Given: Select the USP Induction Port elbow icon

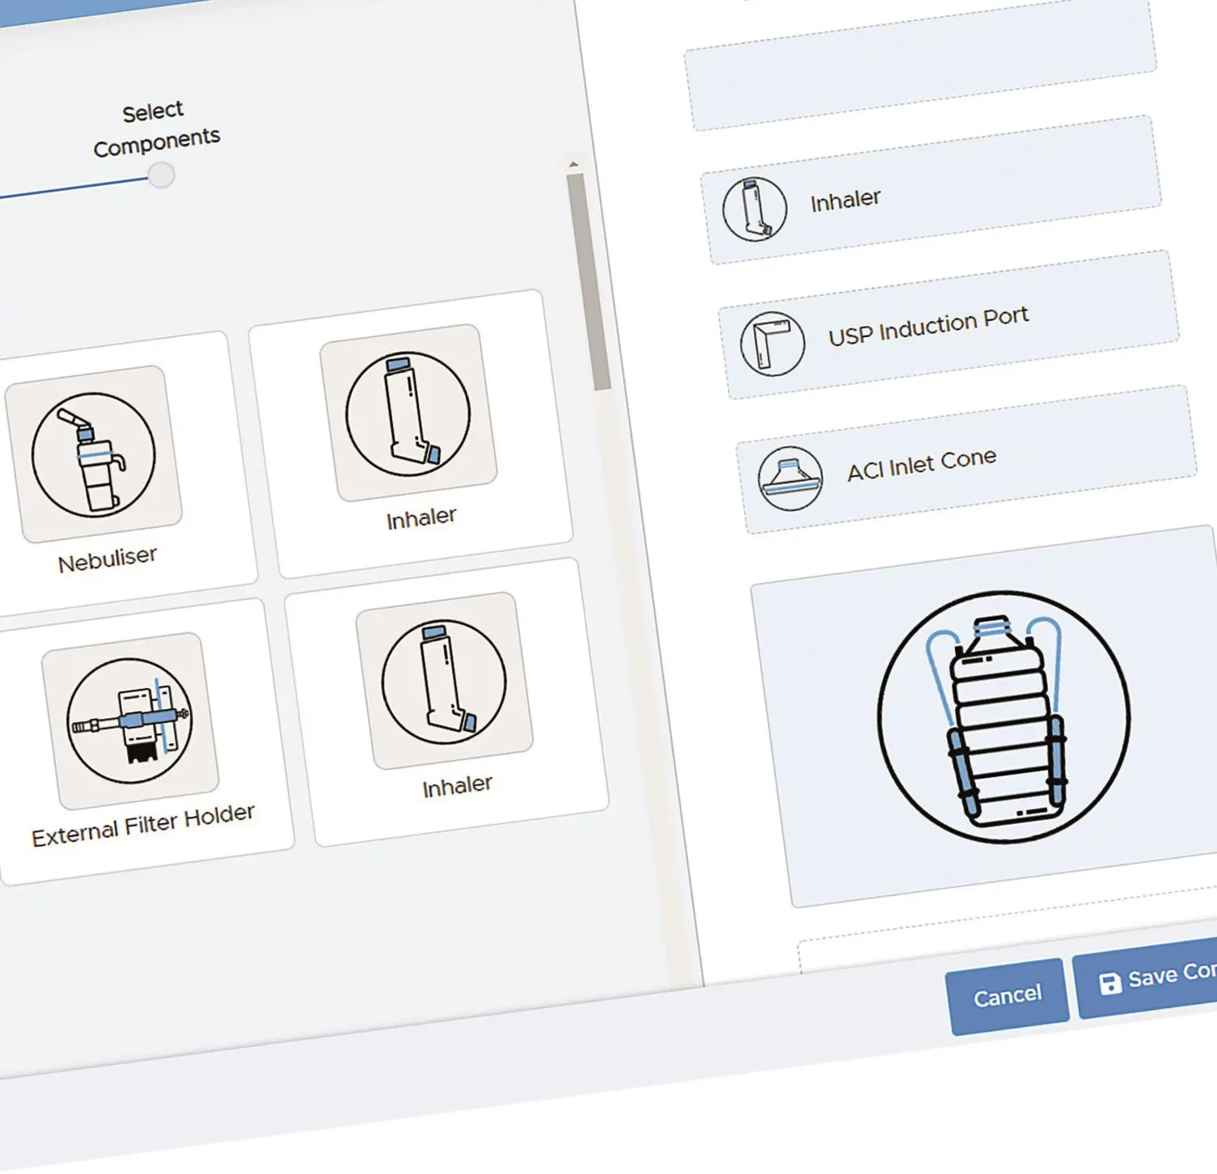Looking at the screenshot, I should click(x=772, y=344).
